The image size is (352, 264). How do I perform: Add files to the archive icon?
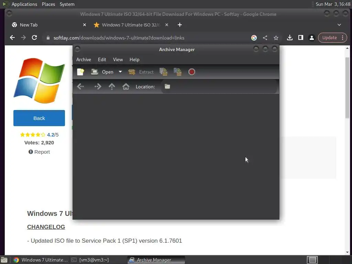tap(164, 72)
